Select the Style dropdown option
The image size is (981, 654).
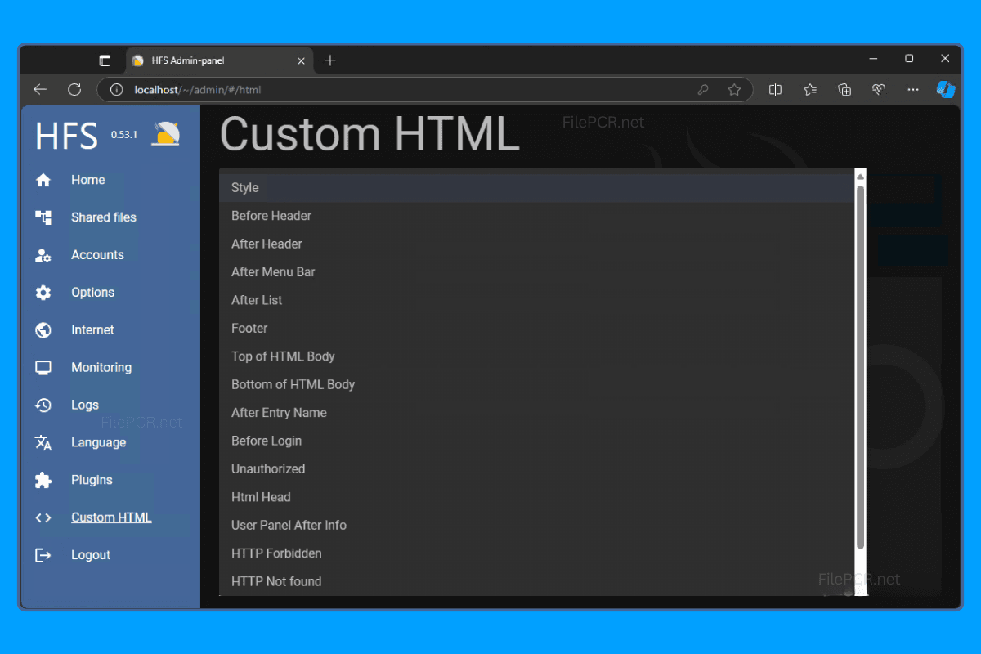click(x=536, y=187)
